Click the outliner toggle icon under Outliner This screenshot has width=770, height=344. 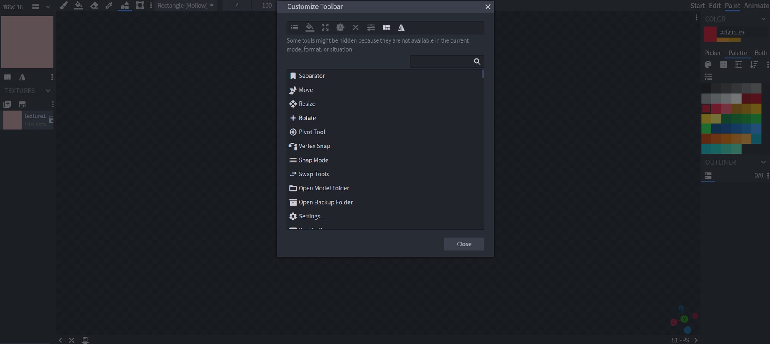pos(708,175)
